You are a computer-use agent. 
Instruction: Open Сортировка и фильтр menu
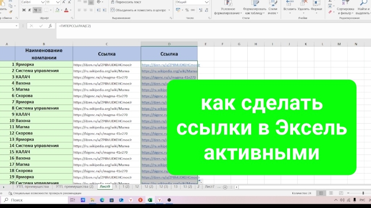345,8
